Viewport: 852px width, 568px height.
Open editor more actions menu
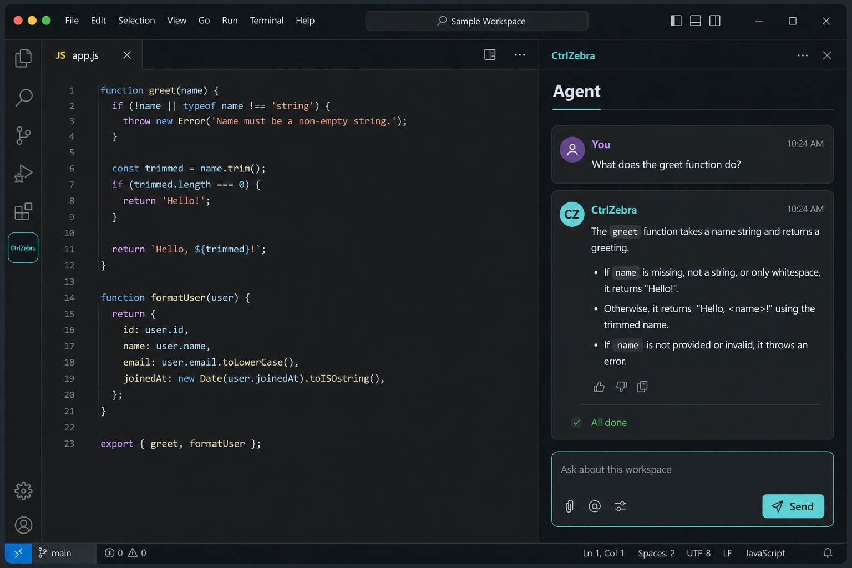click(x=520, y=54)
